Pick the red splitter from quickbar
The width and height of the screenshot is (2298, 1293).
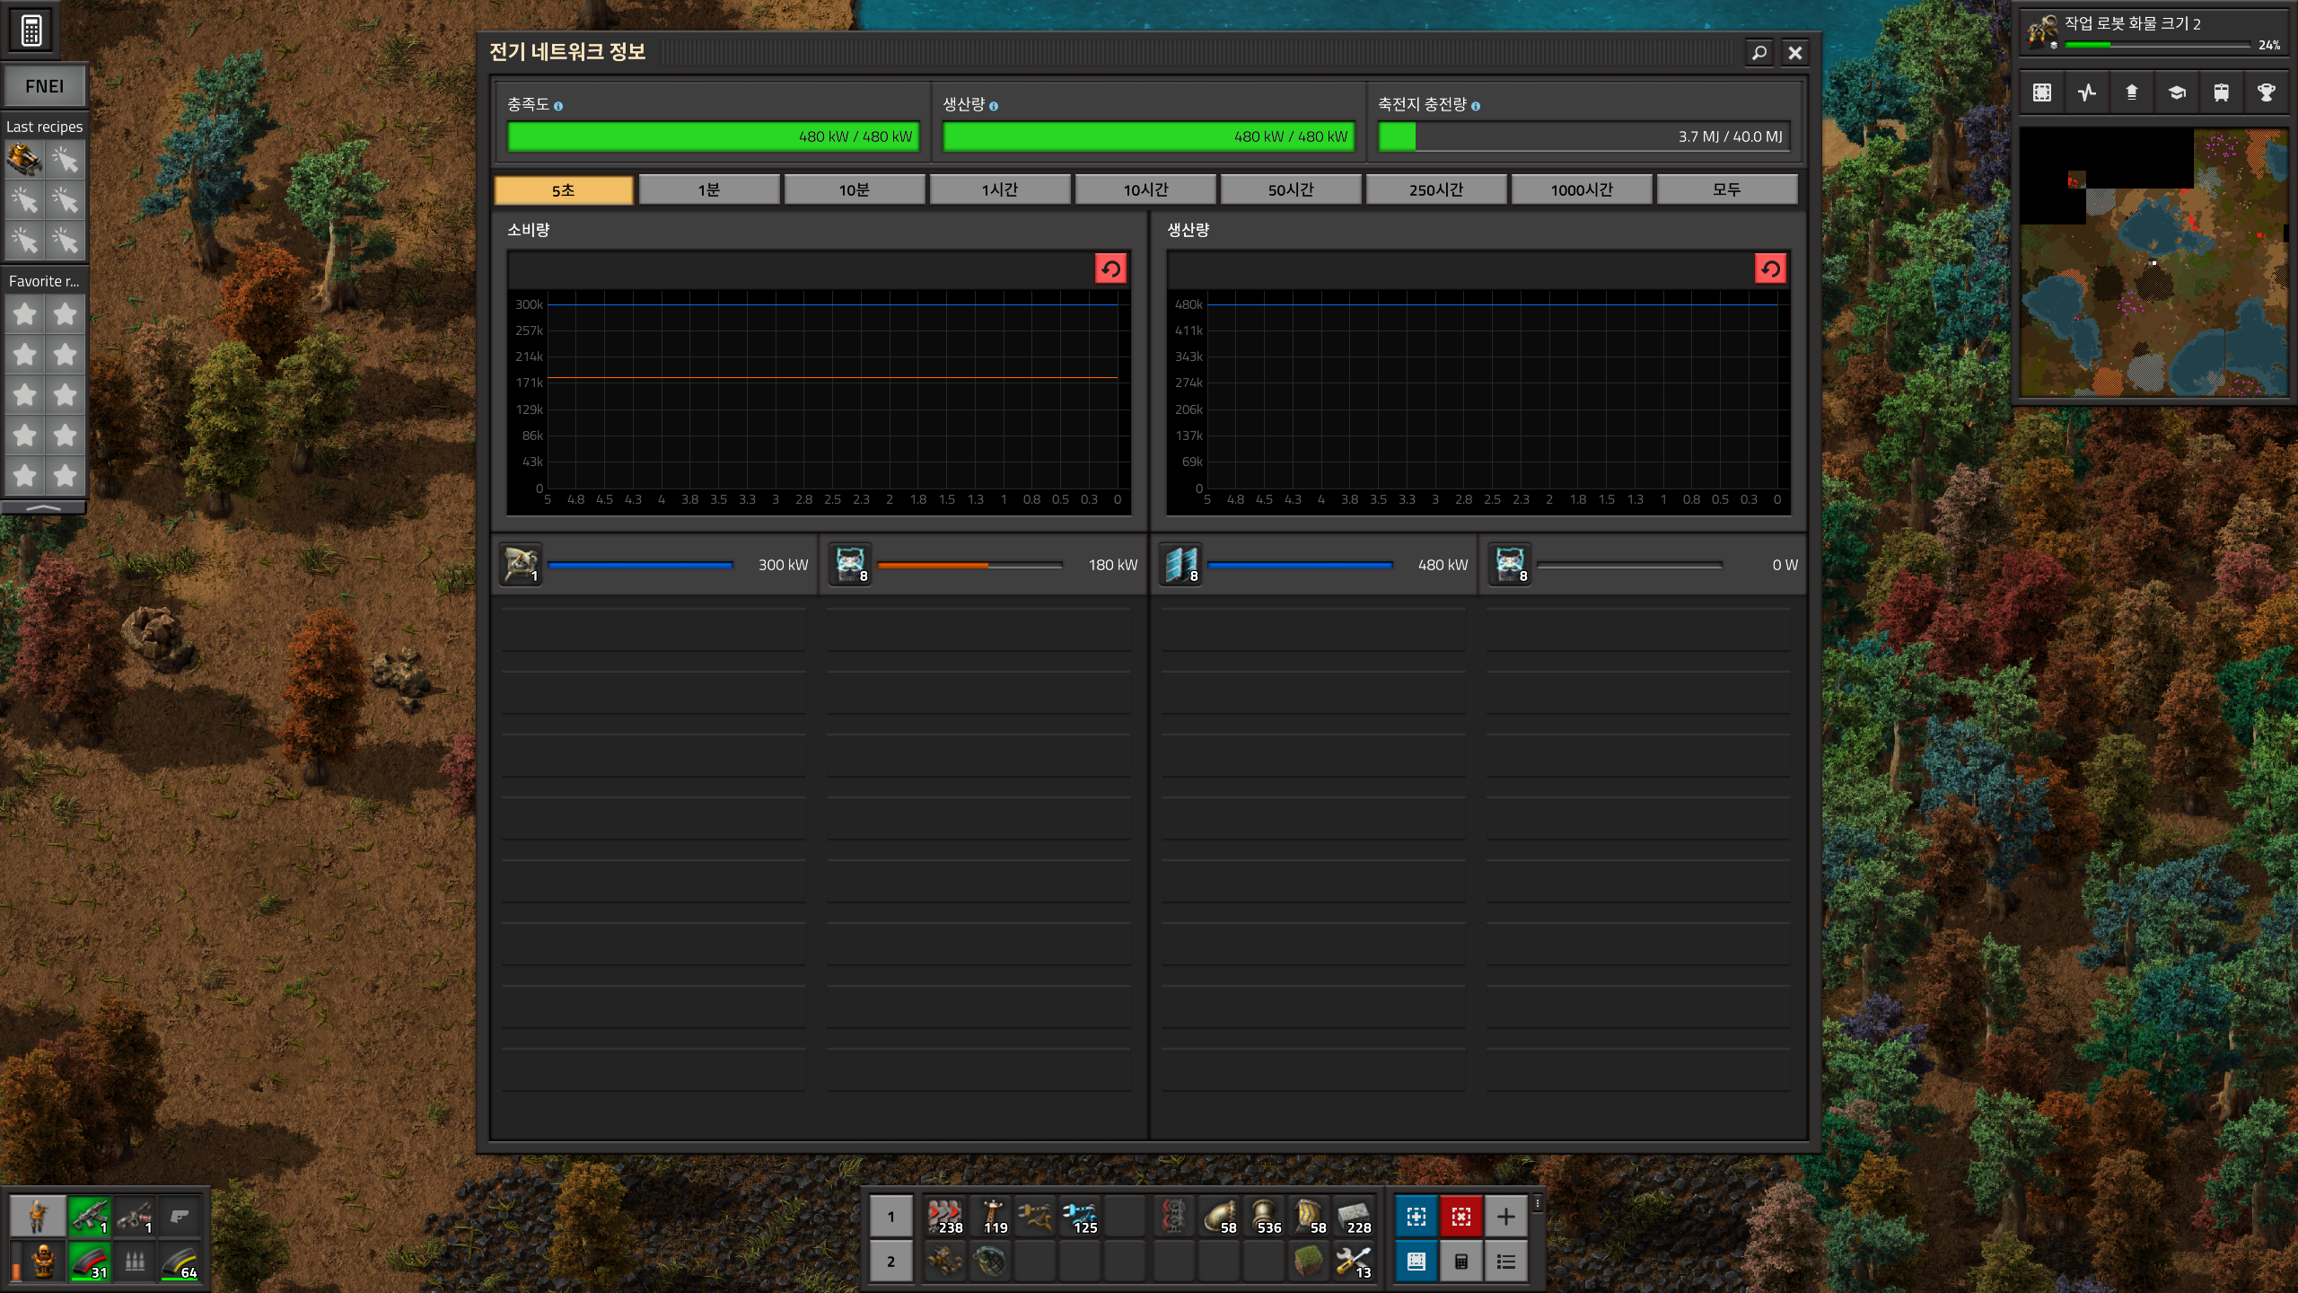pyautogui.click(x=1174, y=1217)
